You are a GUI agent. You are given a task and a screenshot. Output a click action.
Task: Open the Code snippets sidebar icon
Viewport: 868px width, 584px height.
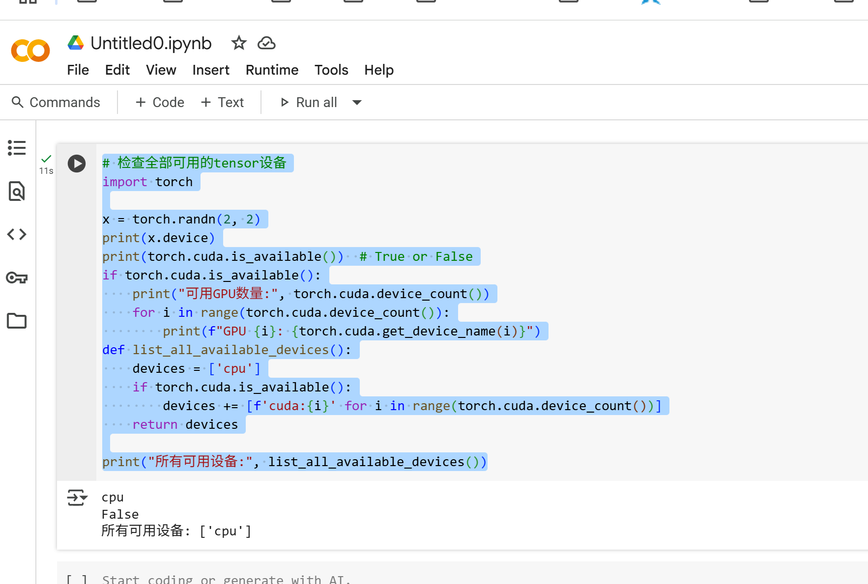point(17,234)
